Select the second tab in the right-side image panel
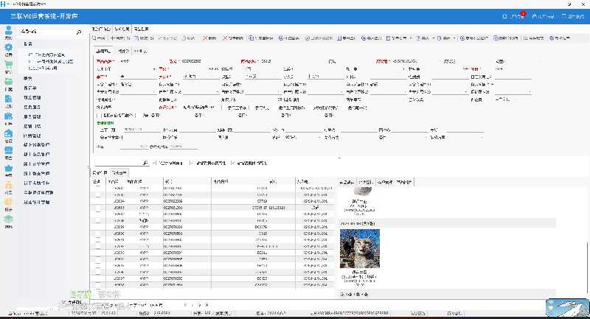Viewport: 590px width, 319px height. point(367,181)
